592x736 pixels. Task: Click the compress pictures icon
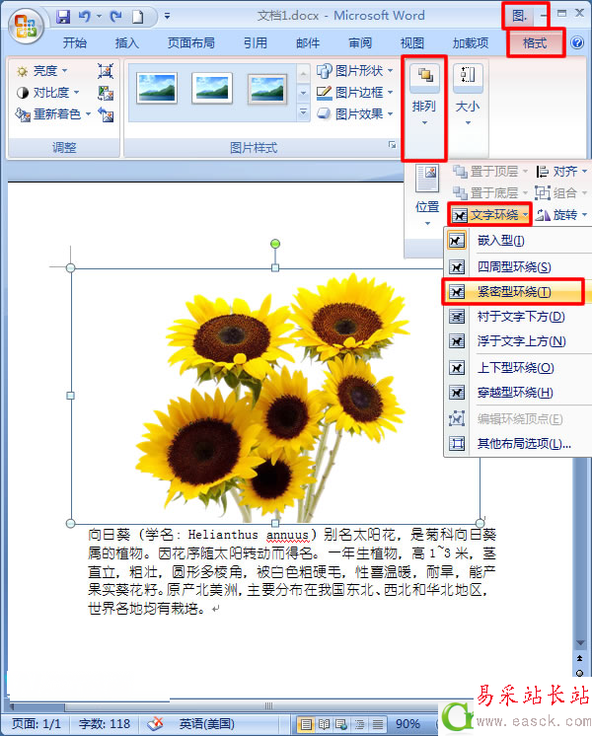pos(106,71)
